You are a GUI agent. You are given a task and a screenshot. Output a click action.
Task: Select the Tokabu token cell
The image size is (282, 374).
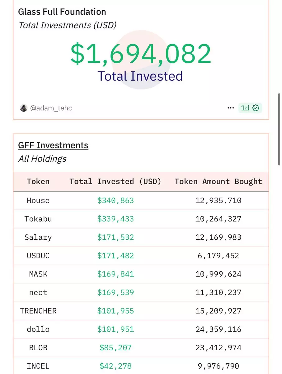38,219
